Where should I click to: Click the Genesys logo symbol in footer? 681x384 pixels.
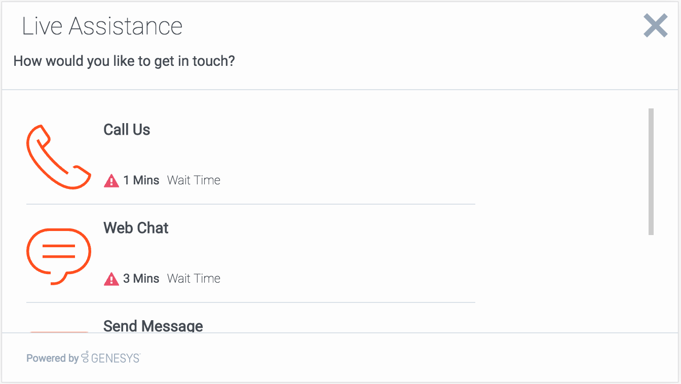(x=85, y=357)
